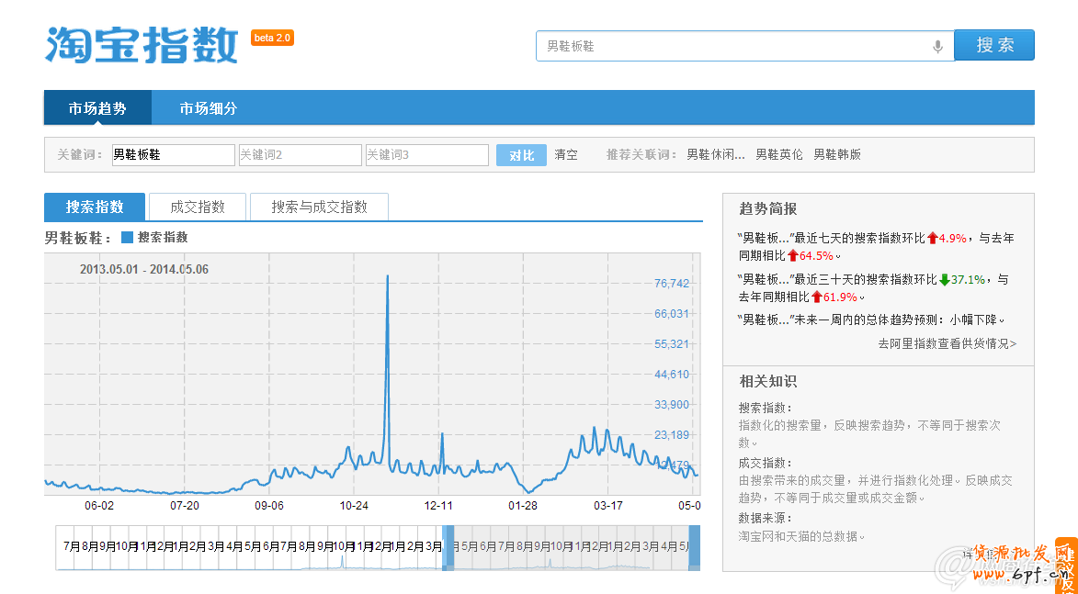Image resolution: width=1078 pixels, height=594 pixels.
Task: Switch to the 市场细分 tab
Action: [x=208, y=108]
